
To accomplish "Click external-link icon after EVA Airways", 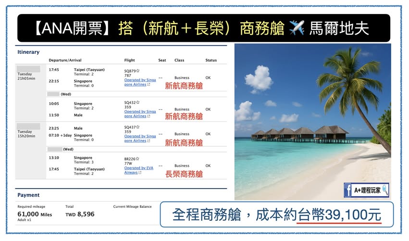I will [140, 173].
